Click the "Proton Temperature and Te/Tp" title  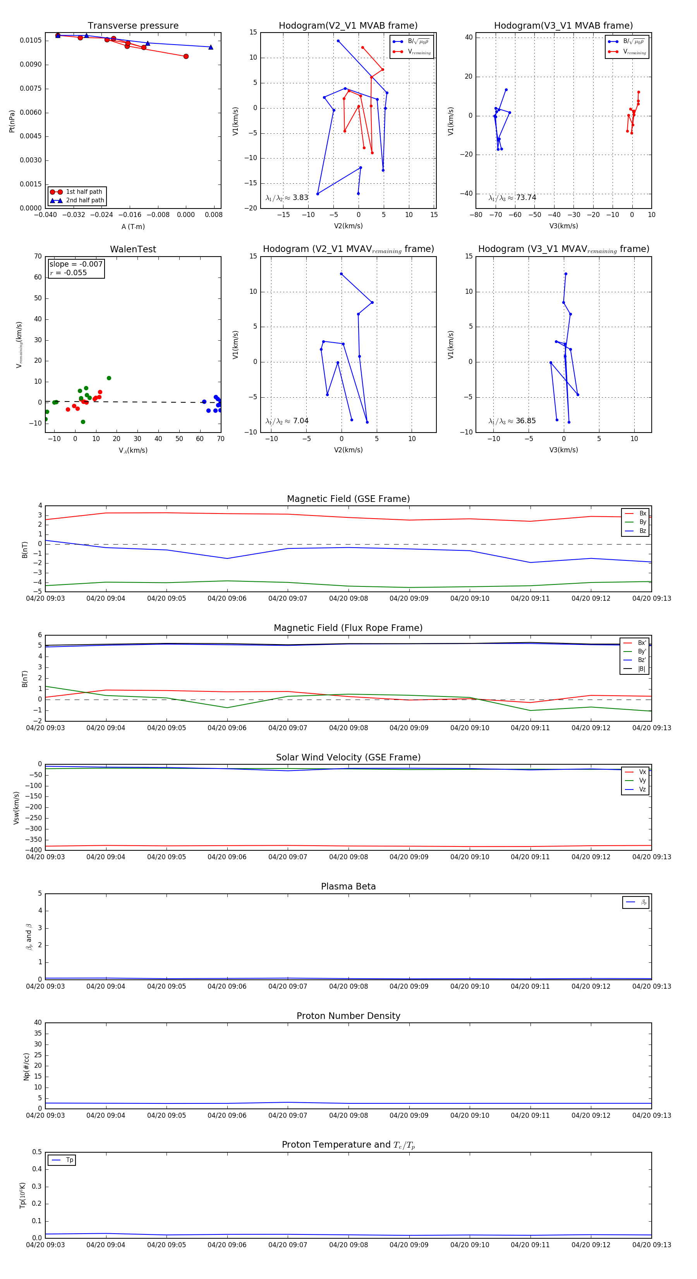348,1145
